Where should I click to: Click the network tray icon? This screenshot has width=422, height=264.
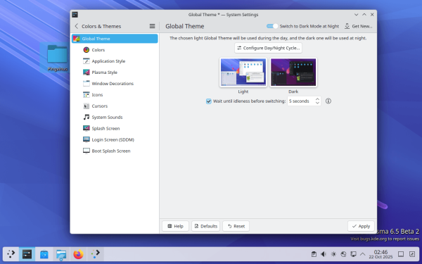point(343,254)
